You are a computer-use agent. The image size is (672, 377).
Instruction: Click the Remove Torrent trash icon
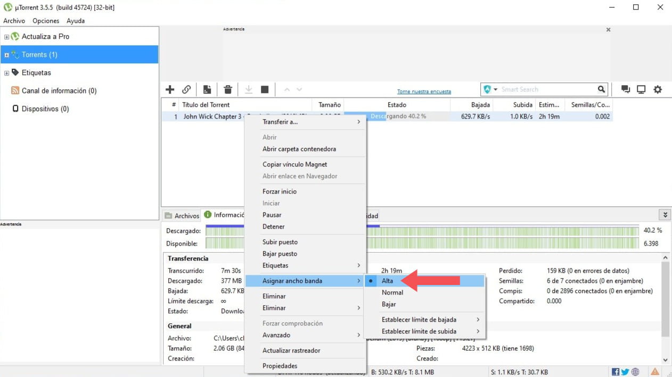[228, 89]
